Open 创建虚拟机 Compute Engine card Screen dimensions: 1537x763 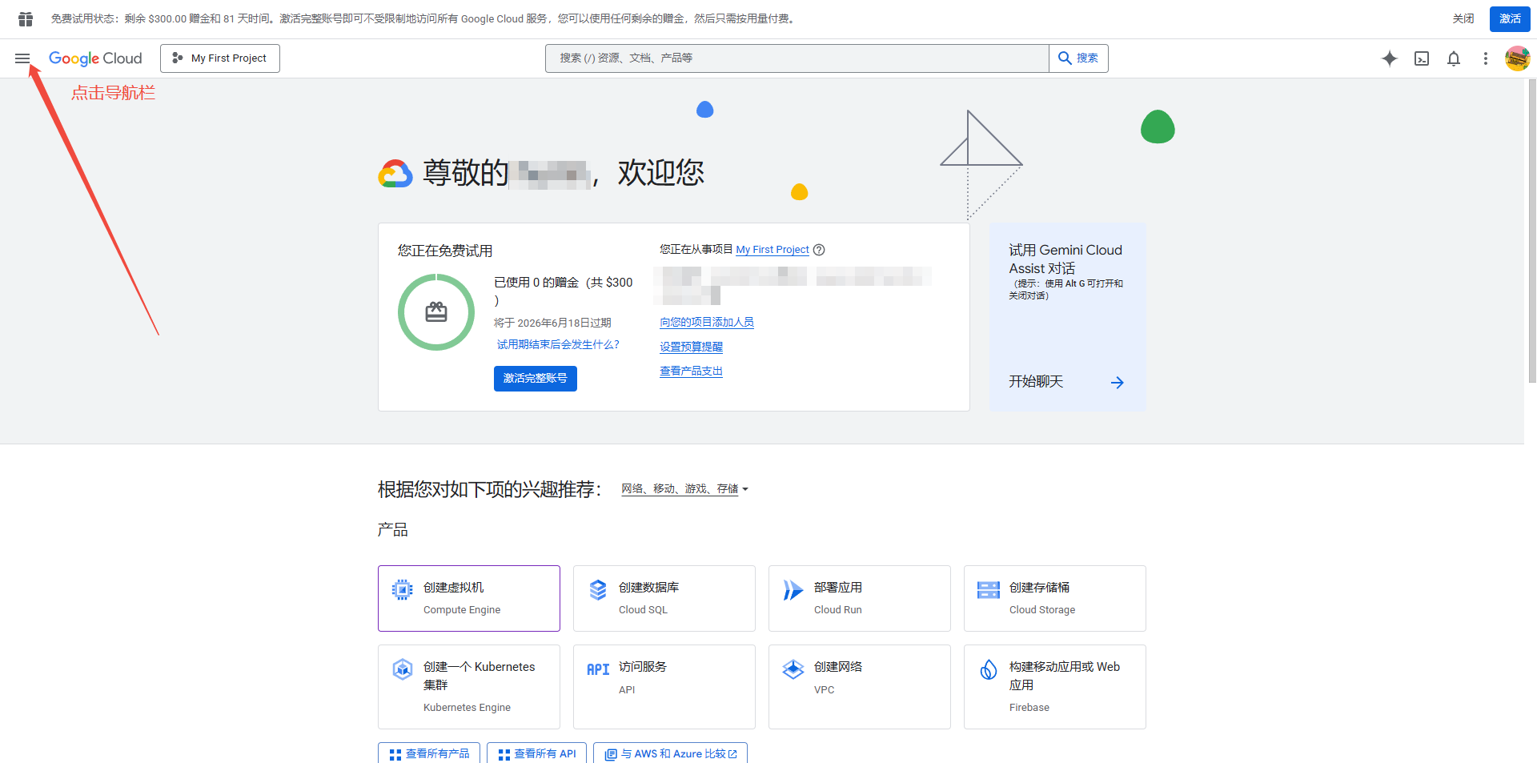coord(469,599)
